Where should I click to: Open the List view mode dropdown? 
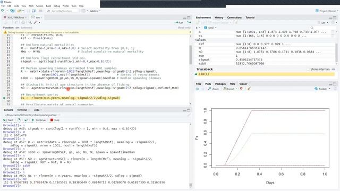[324, 22]
